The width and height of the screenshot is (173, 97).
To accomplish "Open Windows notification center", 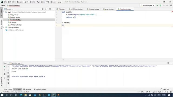I will point(169,95).
